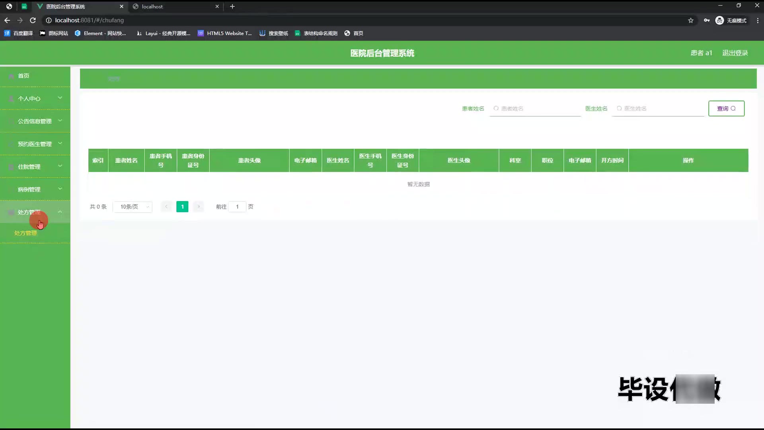The width and height of the screenshot is (764, 430).
Task: Select the 处方管理 submenu item
Action: [x=25, y=233]
